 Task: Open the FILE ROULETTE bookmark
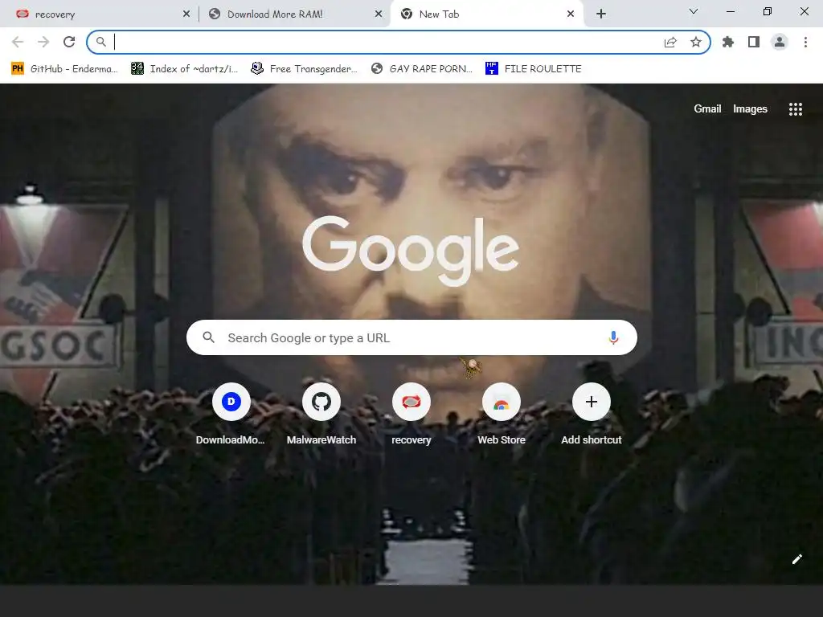point(534,69)
